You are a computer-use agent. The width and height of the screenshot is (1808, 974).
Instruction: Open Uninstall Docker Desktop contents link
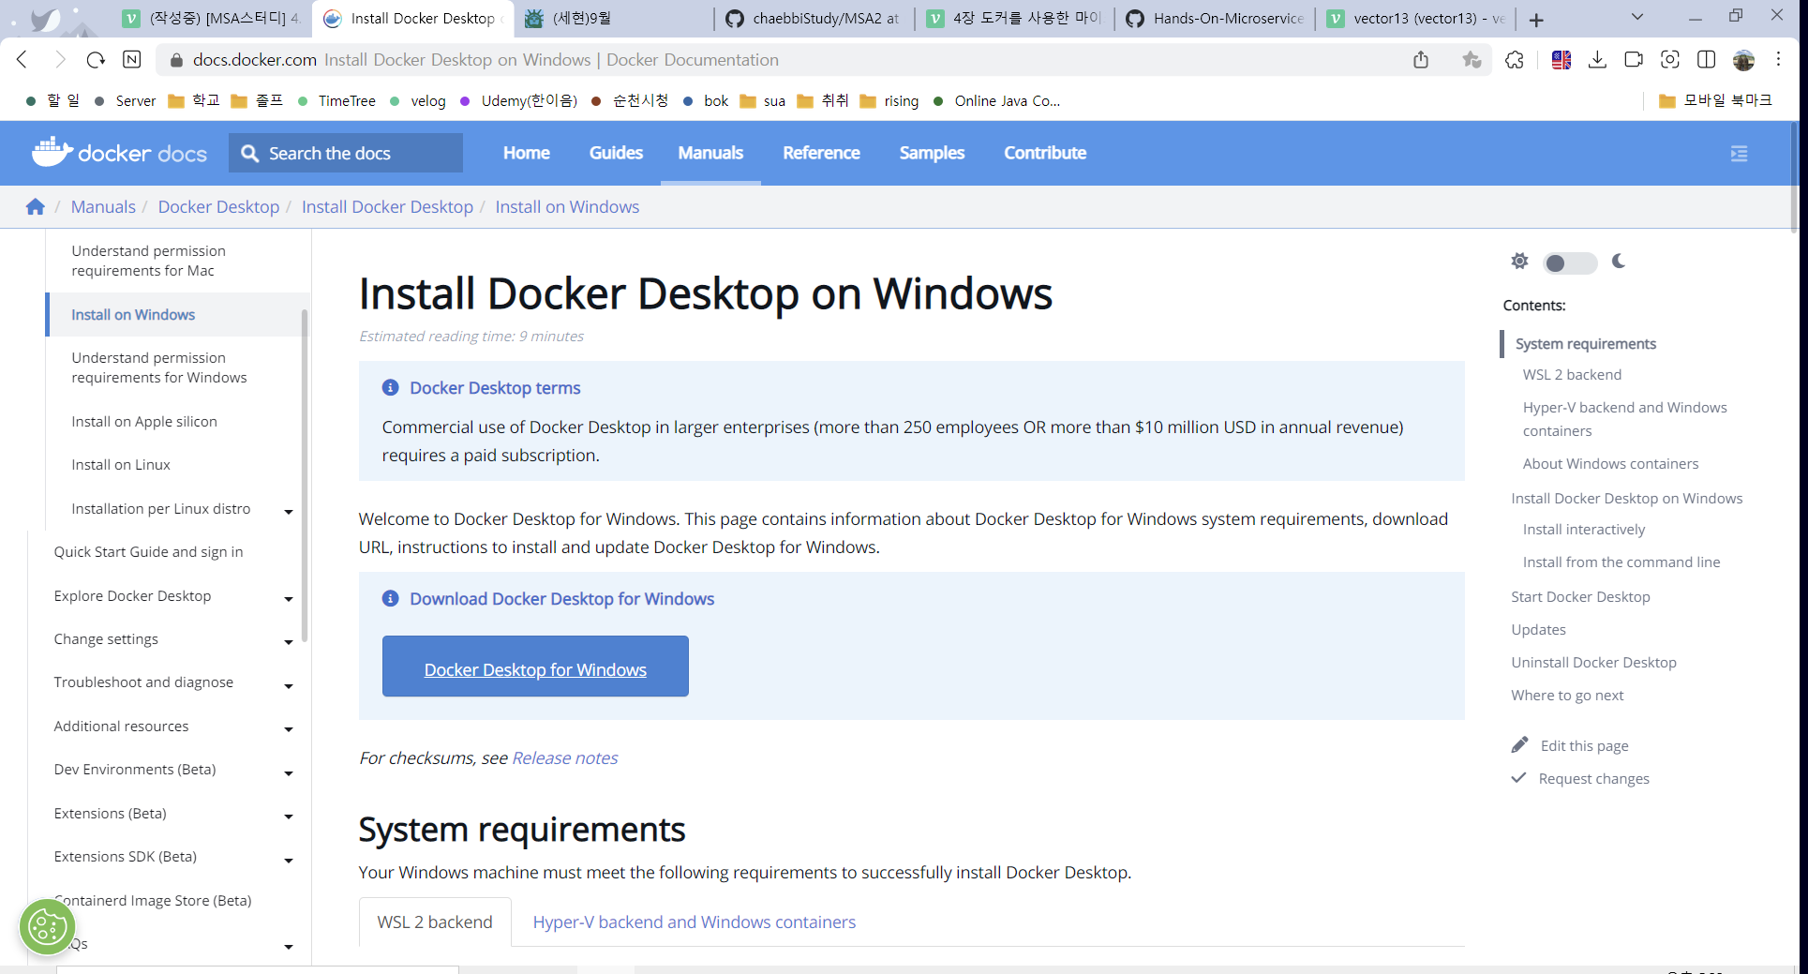coord(1593,662)
